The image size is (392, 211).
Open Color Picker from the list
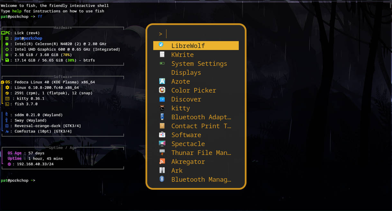196,90
